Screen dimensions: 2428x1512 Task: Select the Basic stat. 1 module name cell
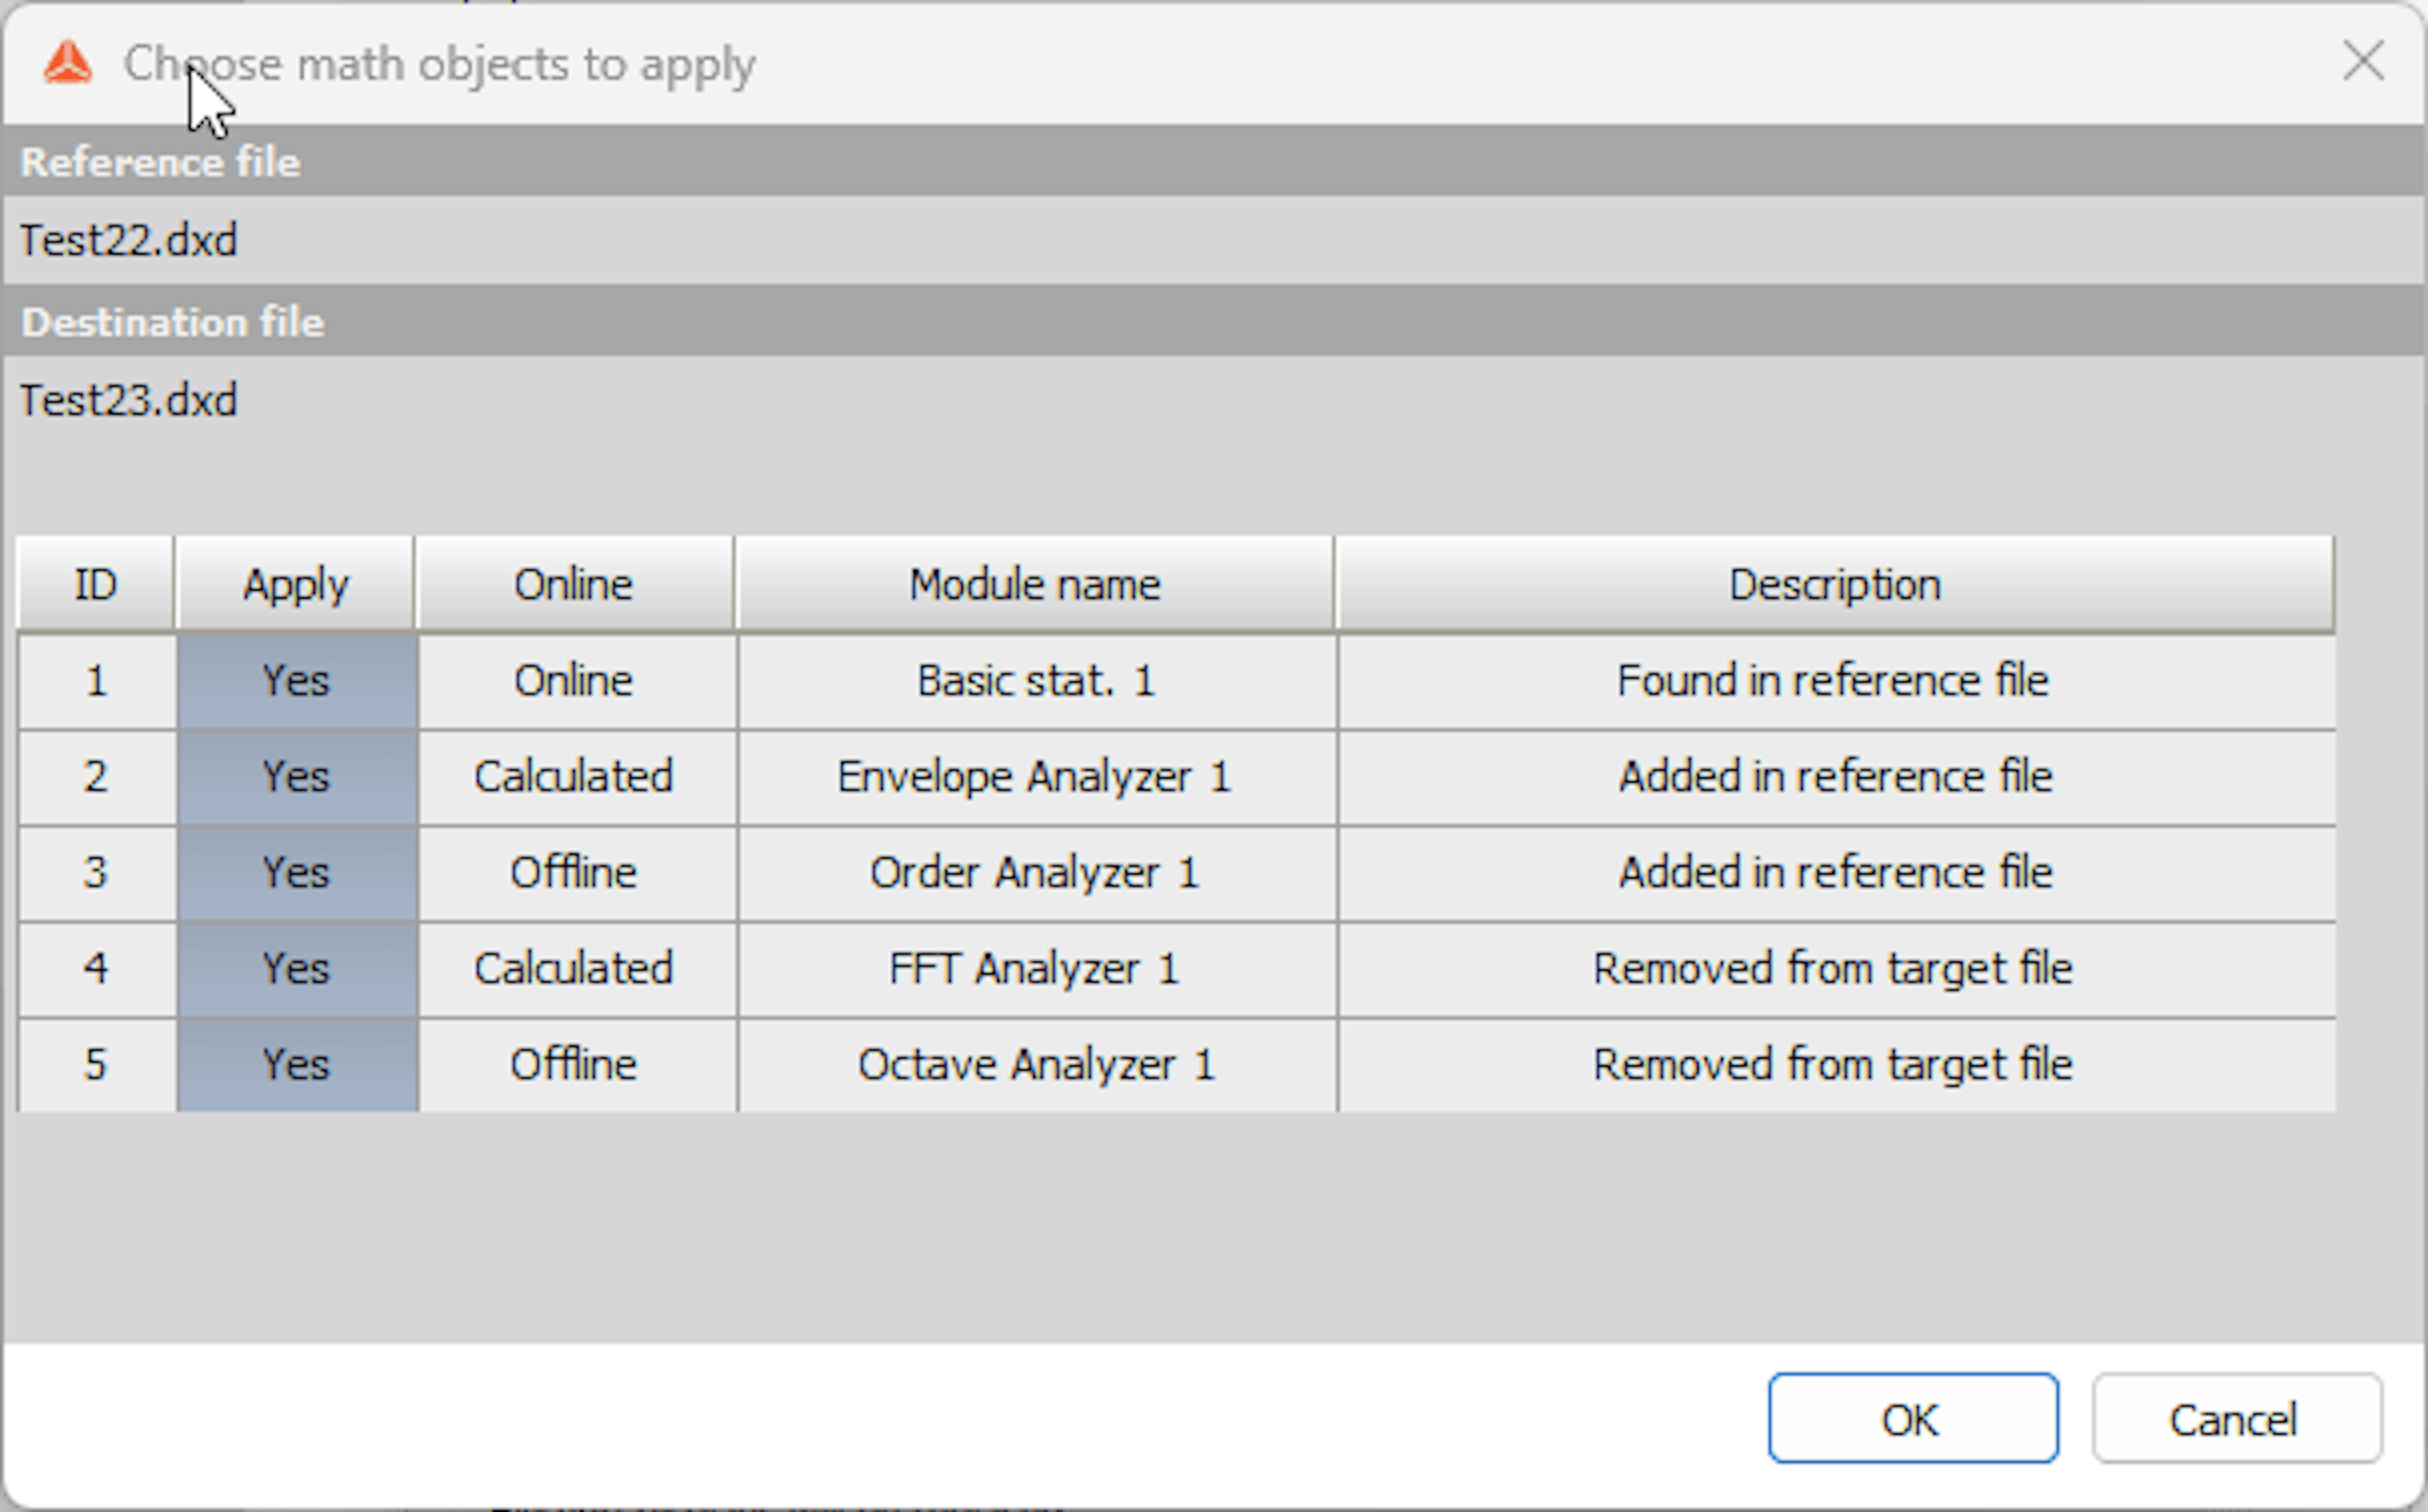click(1037, 682)
